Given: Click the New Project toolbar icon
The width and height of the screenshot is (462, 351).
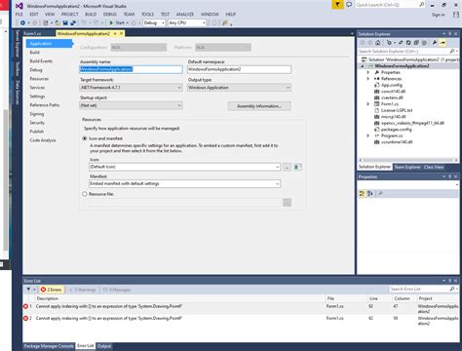Looking at the screenshot, I should pyautogui.click(x=46, y=22).
